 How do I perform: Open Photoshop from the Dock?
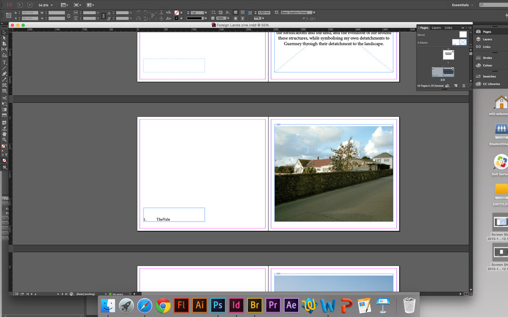point(218,305)
